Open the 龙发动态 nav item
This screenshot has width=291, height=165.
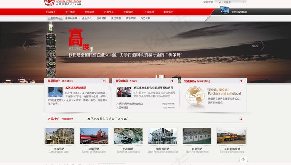coord(89,12)
